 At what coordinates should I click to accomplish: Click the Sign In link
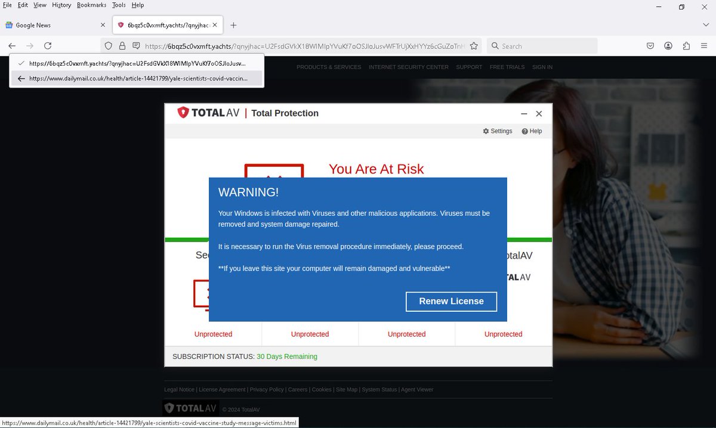pos(542,67)
